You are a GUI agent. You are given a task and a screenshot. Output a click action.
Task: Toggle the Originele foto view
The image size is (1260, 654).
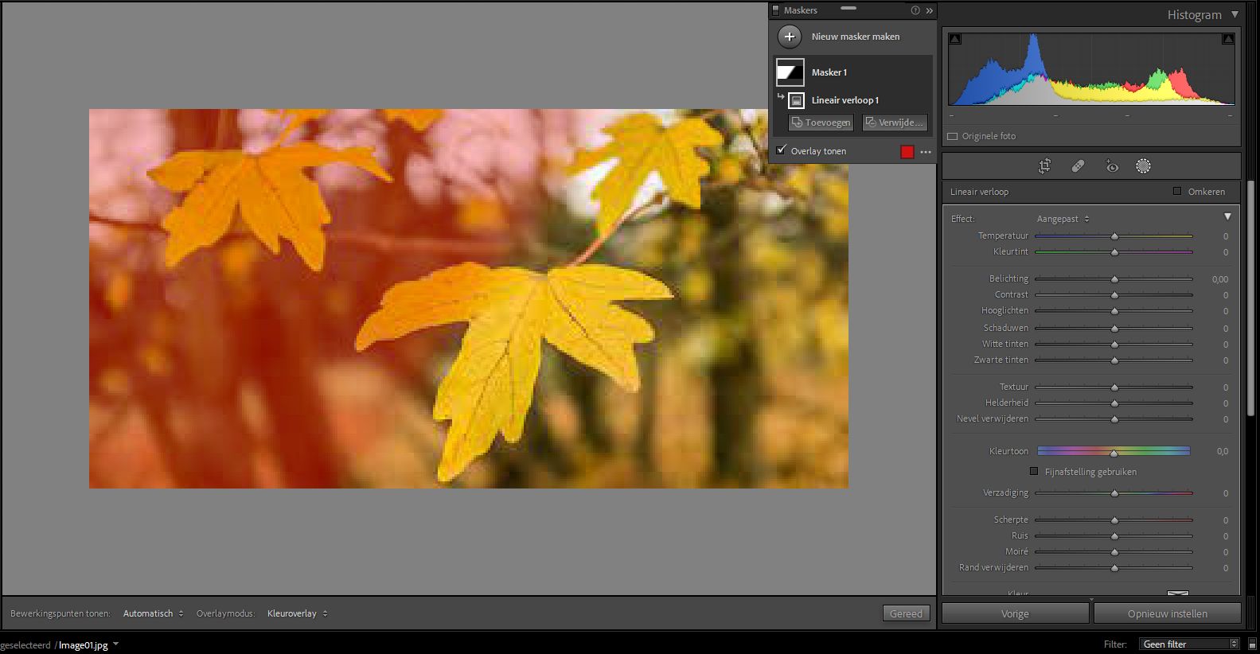[952, 136]
